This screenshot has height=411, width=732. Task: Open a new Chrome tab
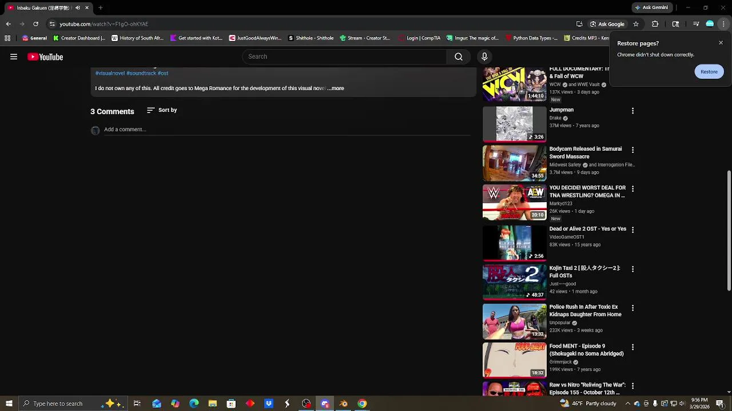[100, 8]
